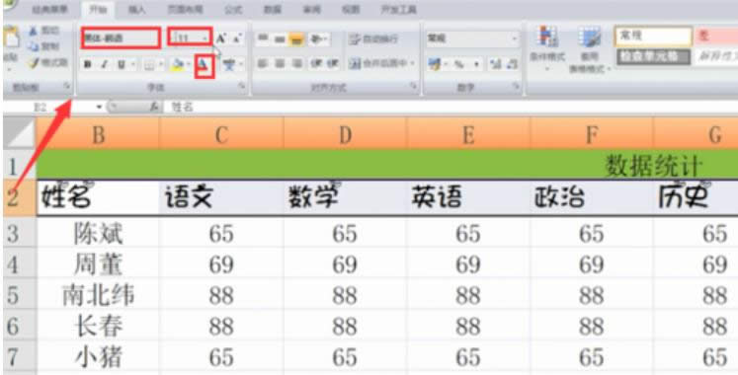This screenshot has width=738, height=375.
Task: Toggle Underline formatting
Action: (121, 65)
